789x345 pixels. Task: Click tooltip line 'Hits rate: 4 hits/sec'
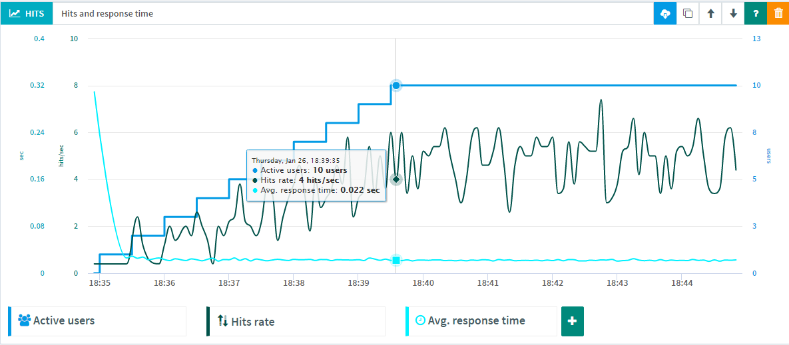[x=296, y=180]
